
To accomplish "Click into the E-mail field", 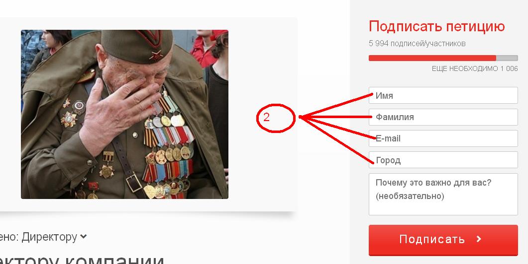I will tap(443, 138).
